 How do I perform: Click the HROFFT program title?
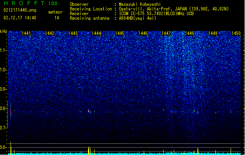point(24,3)
